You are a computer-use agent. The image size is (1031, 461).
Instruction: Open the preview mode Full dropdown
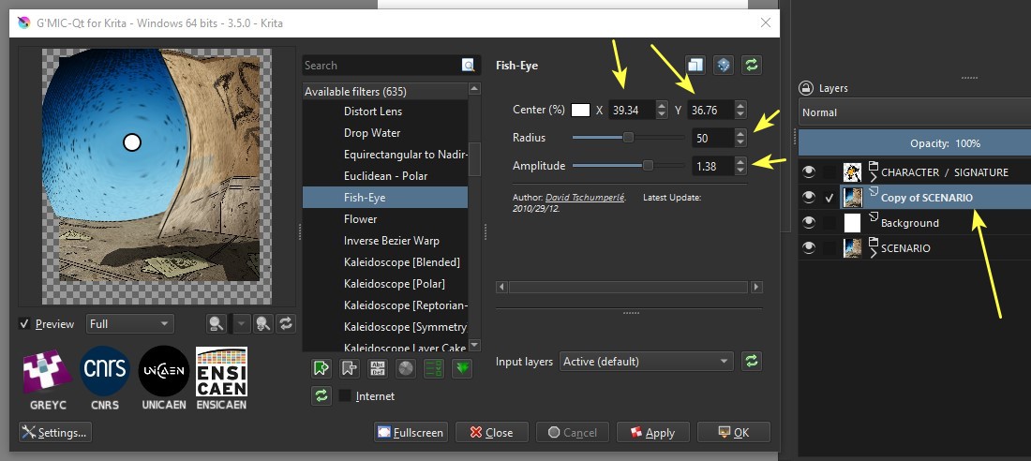pos(129,324)
